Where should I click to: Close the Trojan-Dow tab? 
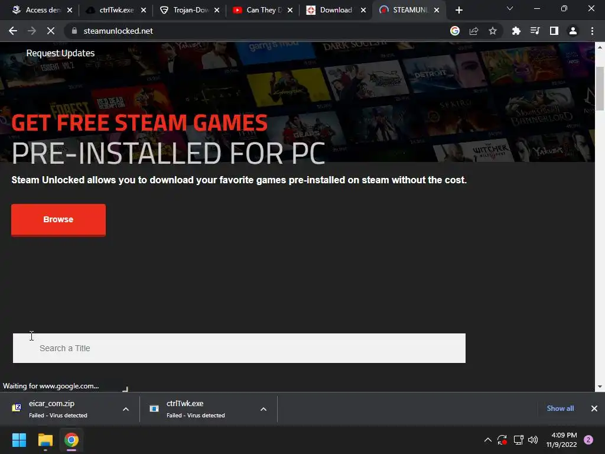click(x=217, y=11)
